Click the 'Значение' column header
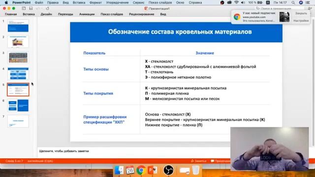The image size is (315, 177). point(205,53)
